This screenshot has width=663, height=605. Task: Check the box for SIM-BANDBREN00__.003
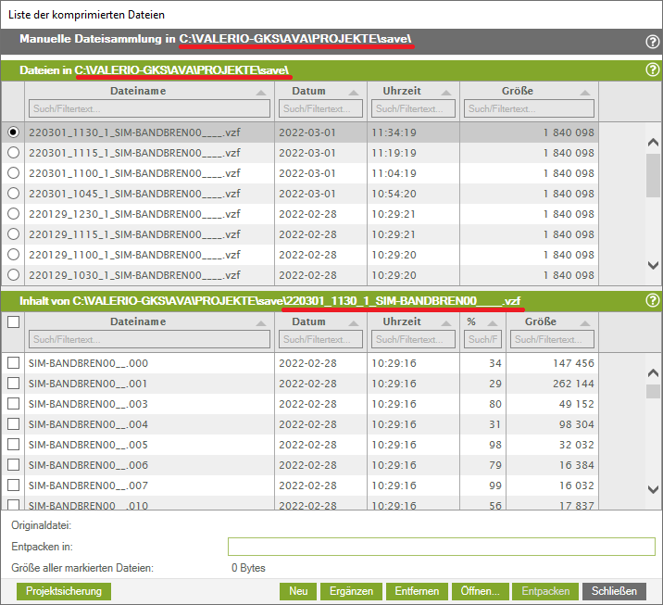pyautogui.click(x=13, y=404)
